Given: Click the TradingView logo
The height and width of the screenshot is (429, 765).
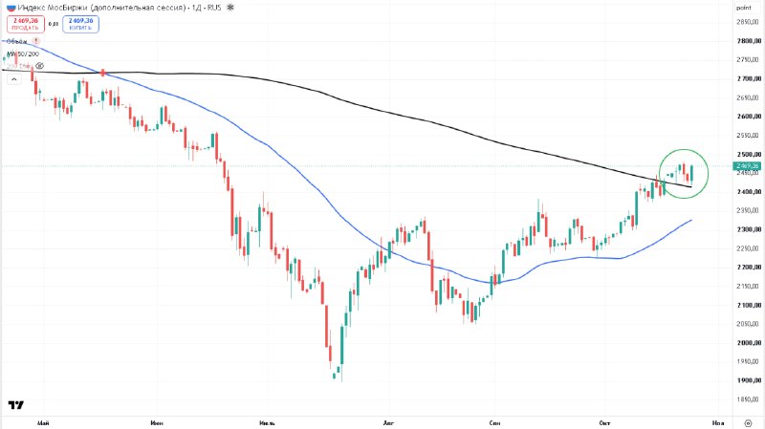Looking at the screenshot, I should [15, 405].
